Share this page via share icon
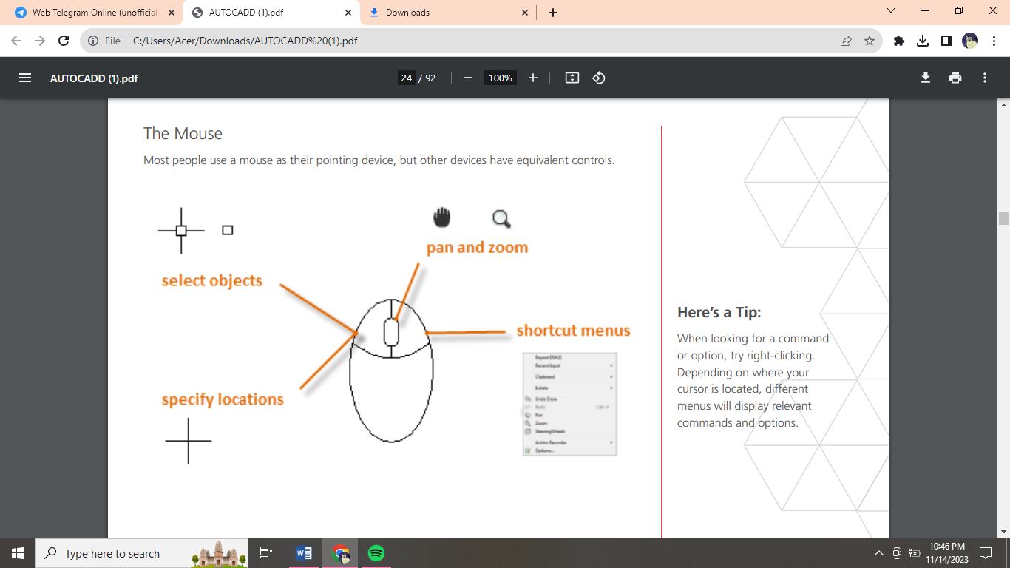 coord(846,41)
